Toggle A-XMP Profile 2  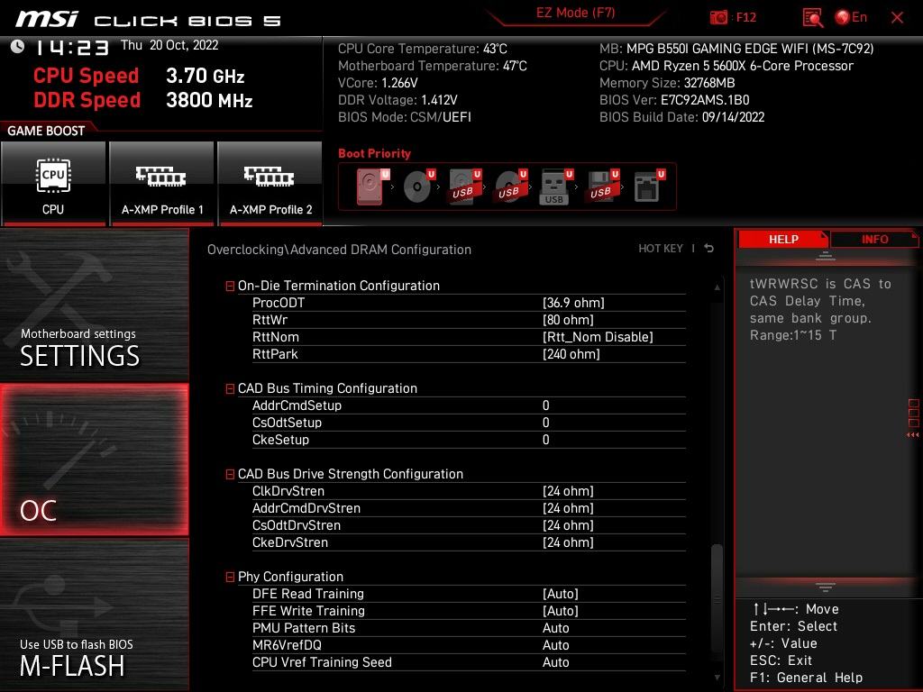pos(270,184)
